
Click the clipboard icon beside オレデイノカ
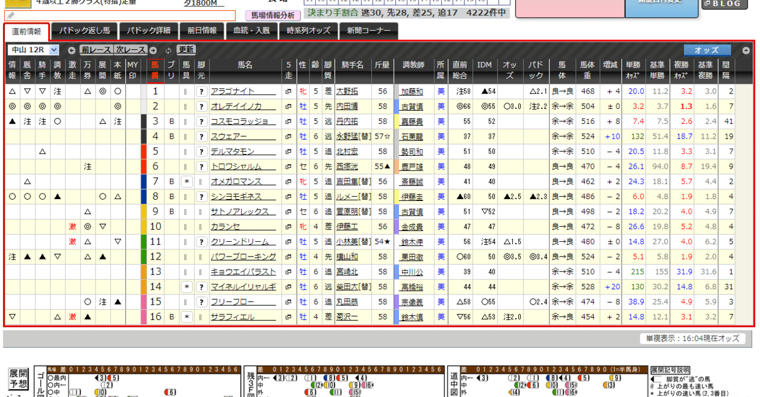coord(287,107)
